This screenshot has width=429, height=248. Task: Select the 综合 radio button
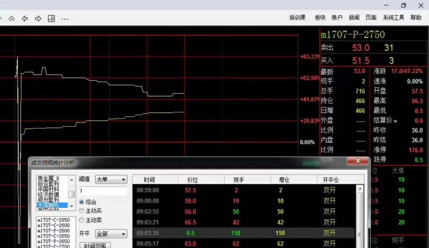pos(82,202)
